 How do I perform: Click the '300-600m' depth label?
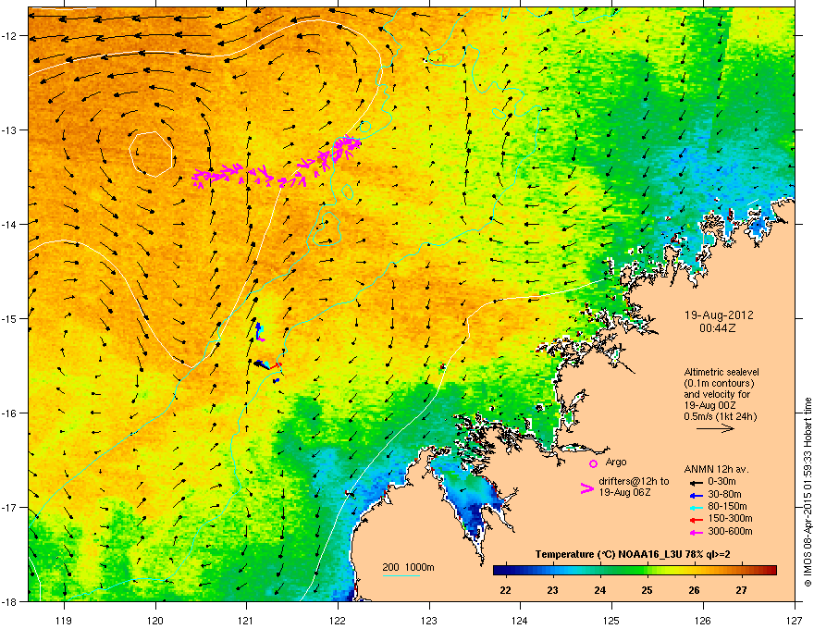(x=730, y=532)
